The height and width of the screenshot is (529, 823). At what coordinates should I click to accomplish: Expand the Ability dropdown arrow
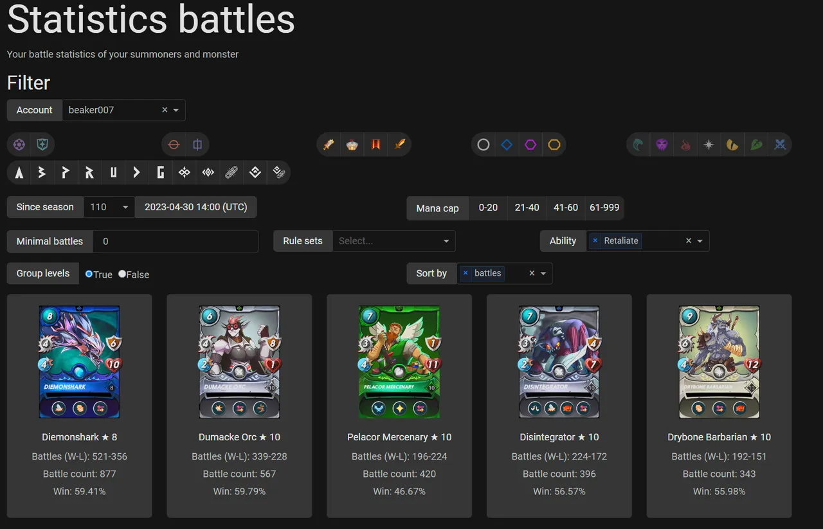tap(700, 241)
